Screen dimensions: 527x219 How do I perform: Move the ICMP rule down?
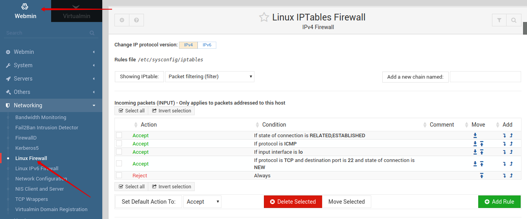point(475,144)
